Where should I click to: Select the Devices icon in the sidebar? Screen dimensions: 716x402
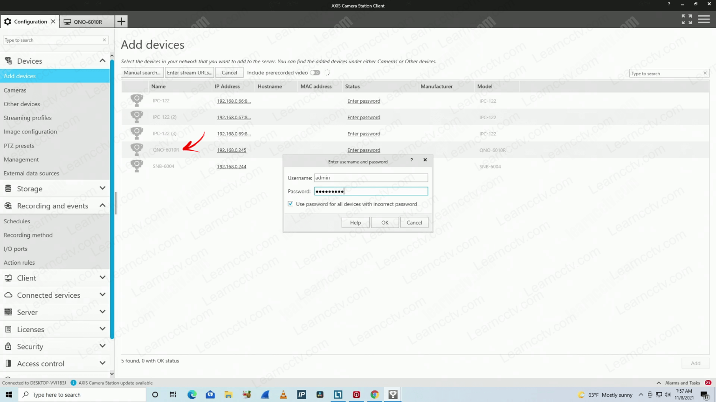point(8,60)
